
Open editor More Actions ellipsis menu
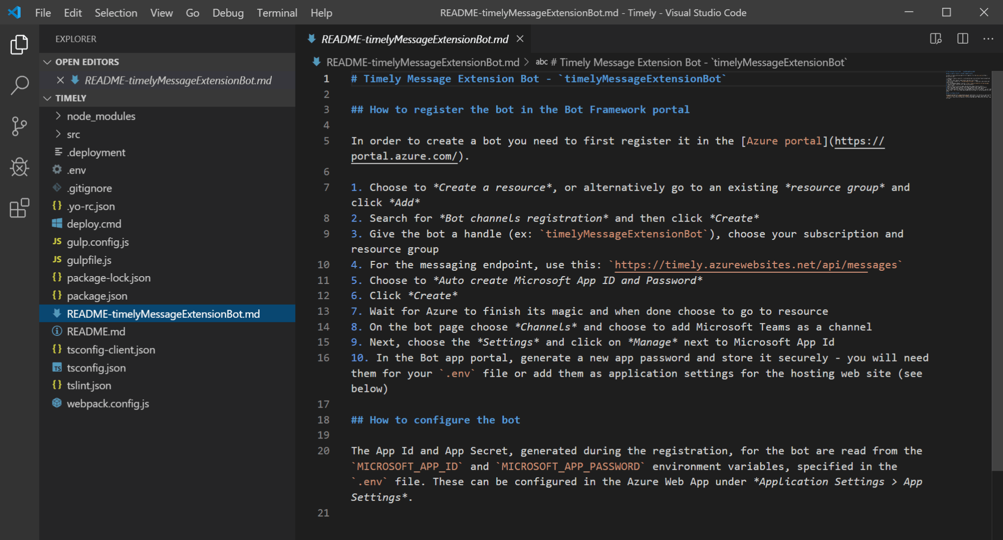(x=988, y=39)
